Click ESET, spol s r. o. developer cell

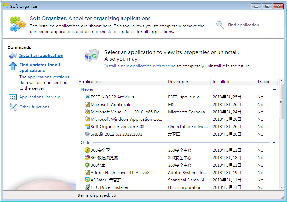[x=184, y=97]
